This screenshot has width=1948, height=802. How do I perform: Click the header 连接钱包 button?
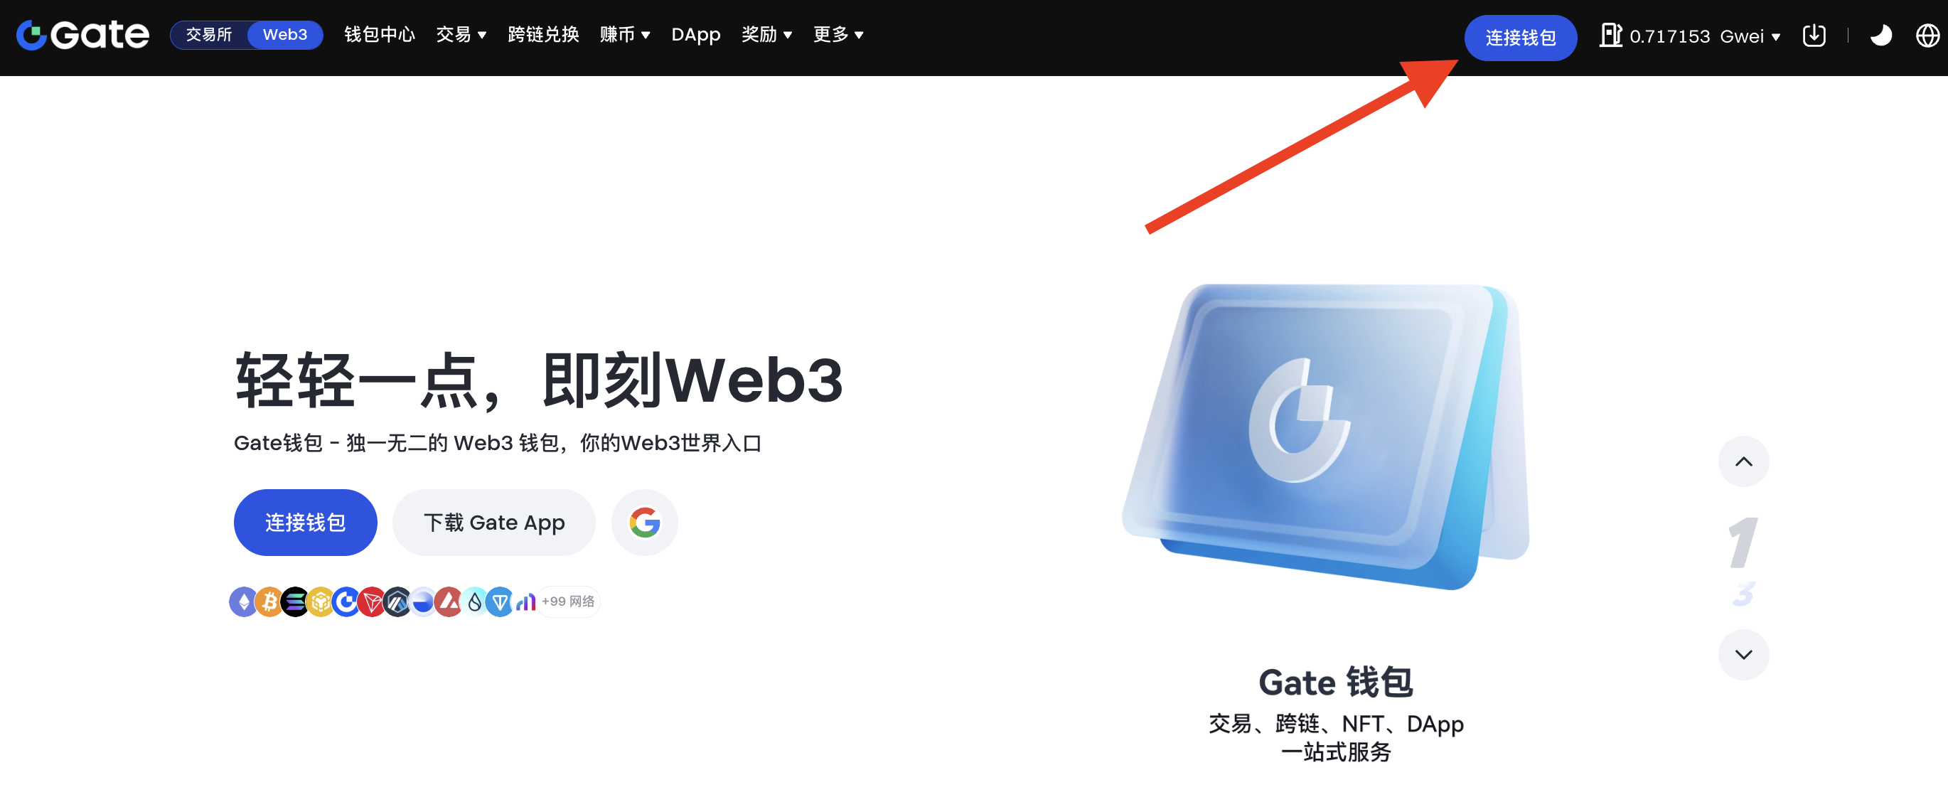[x=1521, y=38]
